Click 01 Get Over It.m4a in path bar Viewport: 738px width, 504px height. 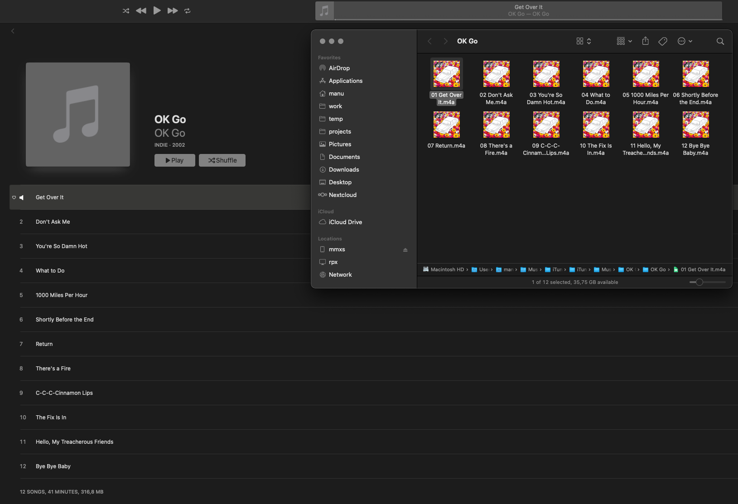[x=699, y=269]
